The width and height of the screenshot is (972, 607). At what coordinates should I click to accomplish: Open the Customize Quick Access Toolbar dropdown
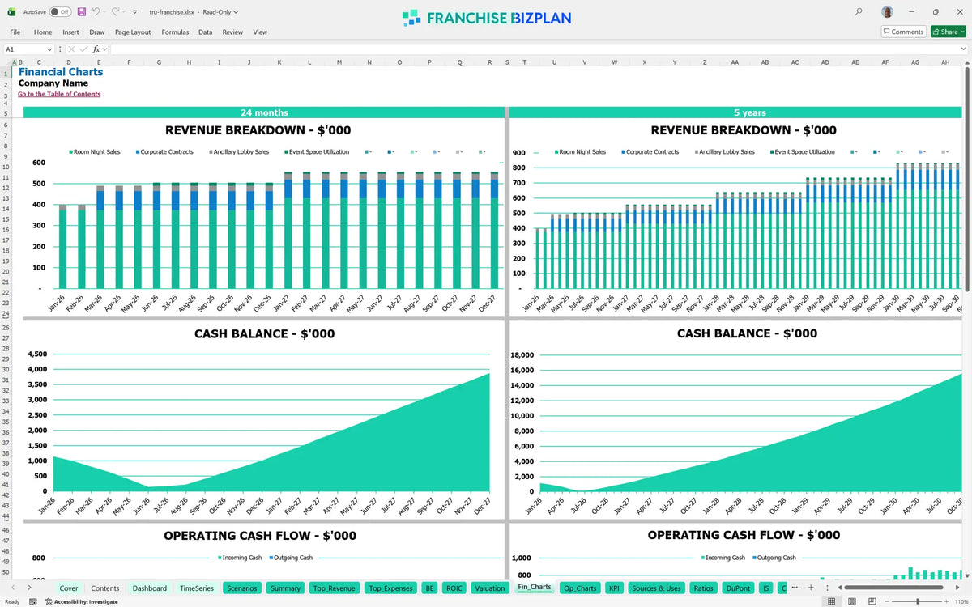click(x=135, y=12)
